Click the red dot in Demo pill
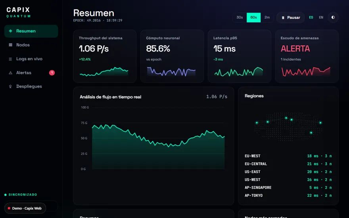 pyautogui.click(x=9, y=208)
